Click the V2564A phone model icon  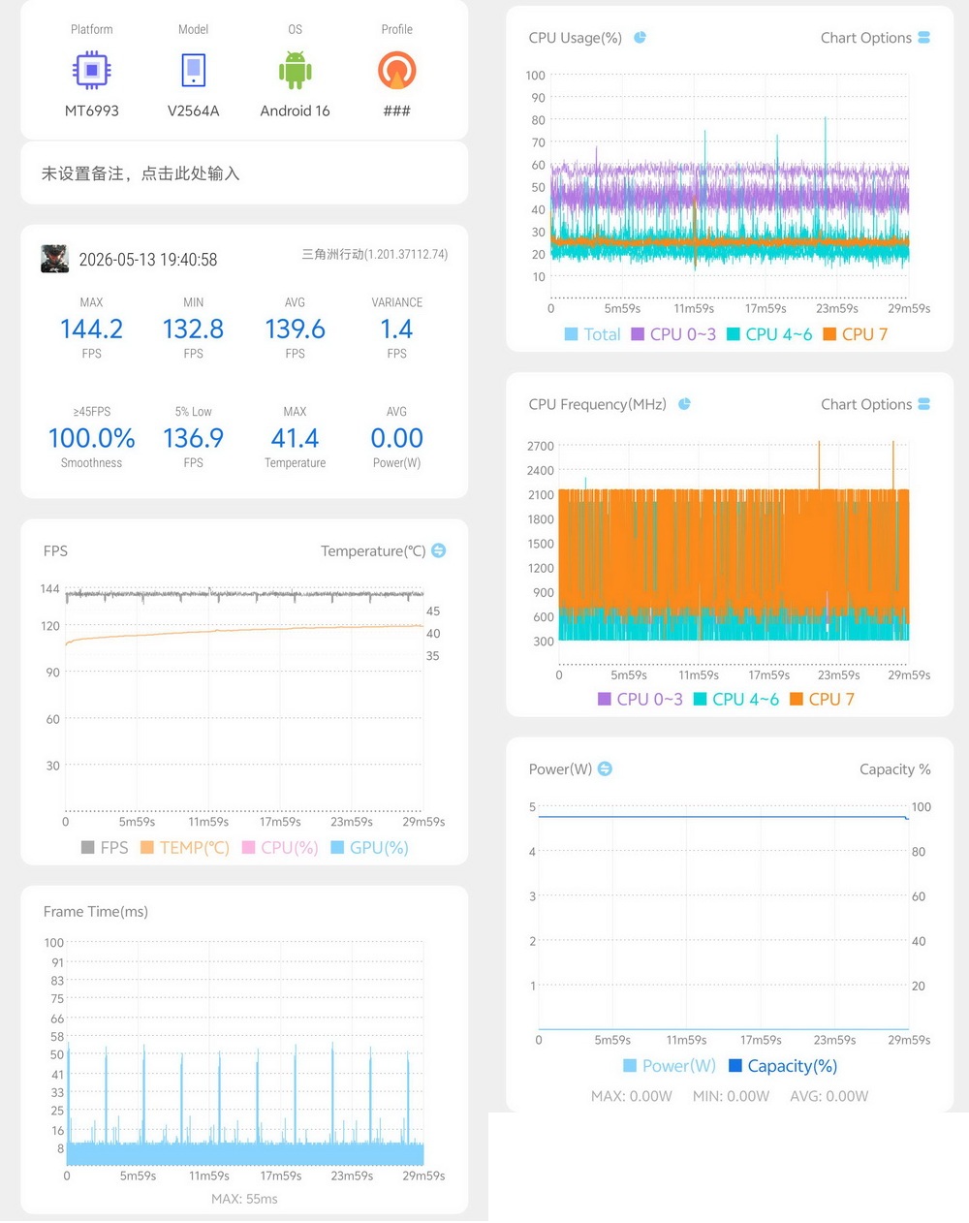(x=194, y=71)
